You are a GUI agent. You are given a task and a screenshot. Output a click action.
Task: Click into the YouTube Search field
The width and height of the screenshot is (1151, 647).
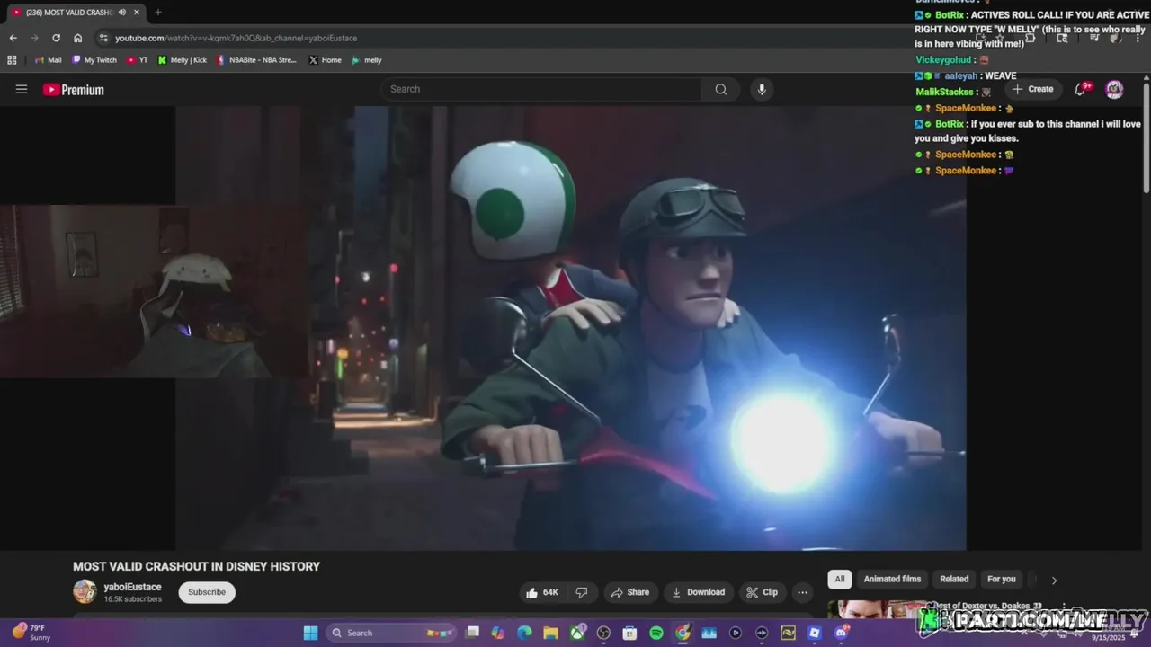click(541, 89)
